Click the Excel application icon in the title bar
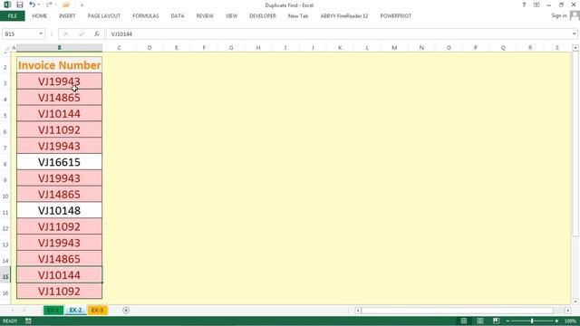This screenshot has width=580, height=326. pos(7,5)
